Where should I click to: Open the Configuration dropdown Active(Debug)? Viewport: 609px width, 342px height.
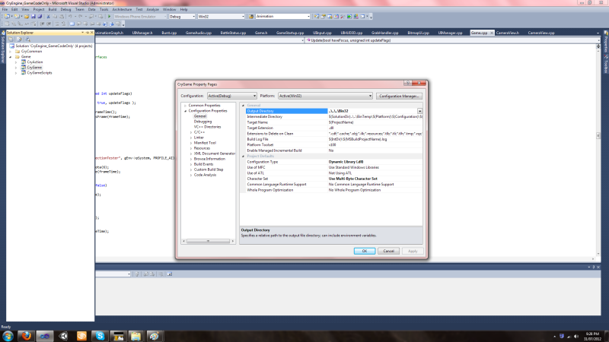click(231, 96)
